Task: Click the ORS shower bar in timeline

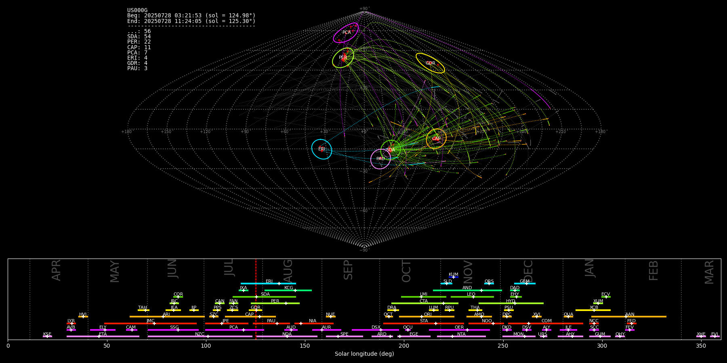Action: click(x=489, y=284)
